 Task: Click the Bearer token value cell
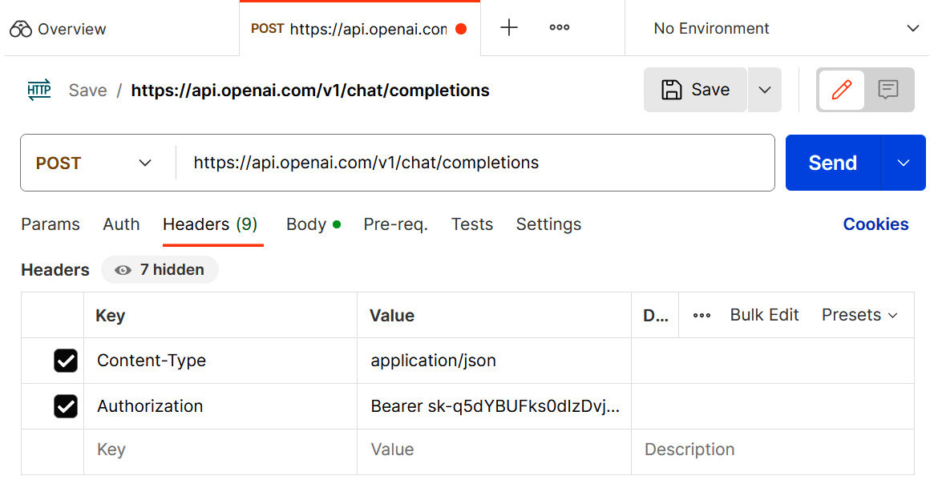[495, 406]
